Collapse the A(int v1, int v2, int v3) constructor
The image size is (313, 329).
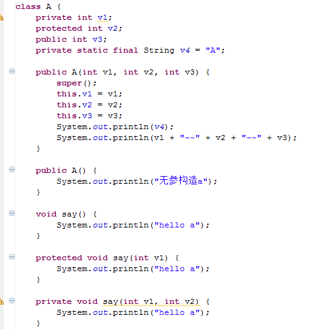click(12, 71)
